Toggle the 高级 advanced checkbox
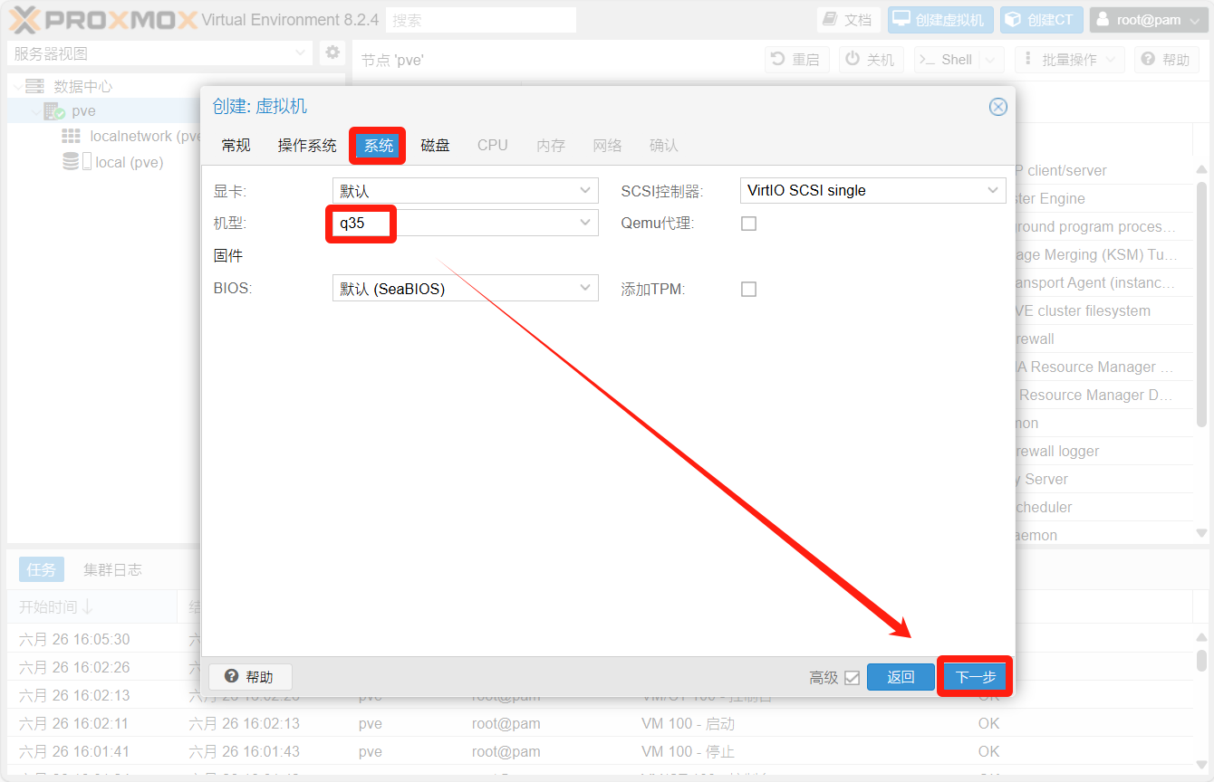This screenshot has height=782, width=1214. pos(852,678)
